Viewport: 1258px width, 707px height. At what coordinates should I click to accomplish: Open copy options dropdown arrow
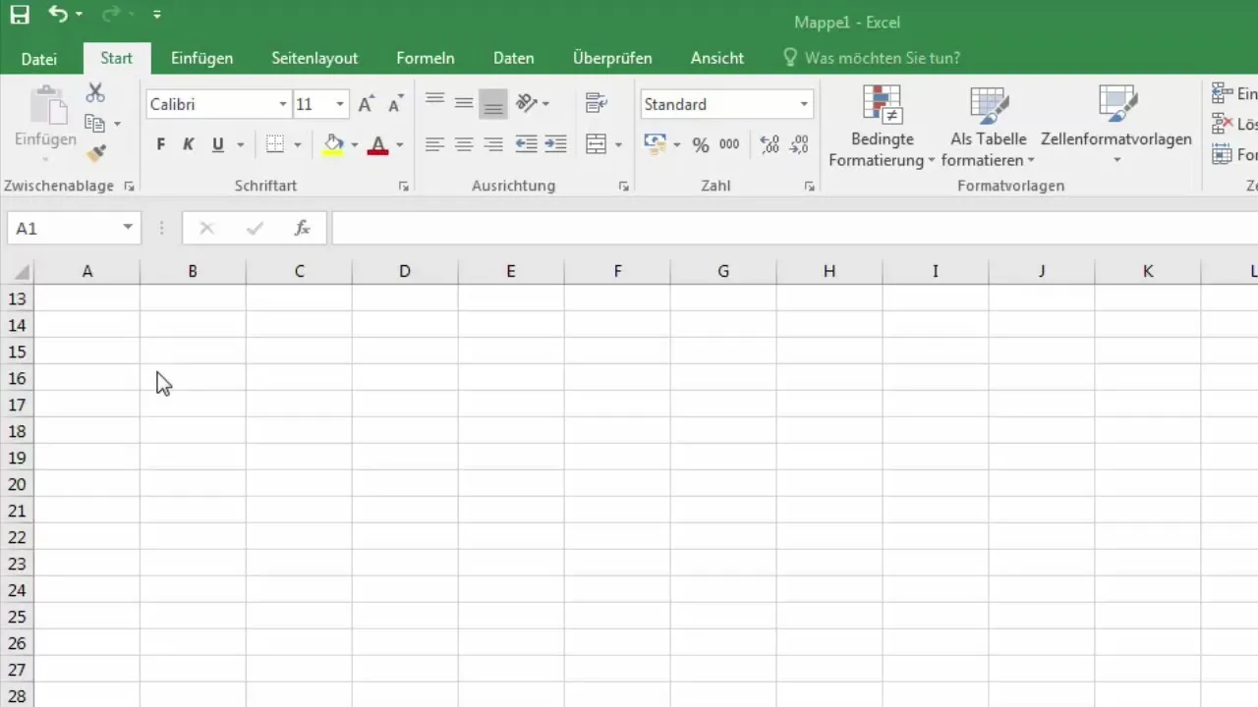pyautogui.click(x=117, y=124)
